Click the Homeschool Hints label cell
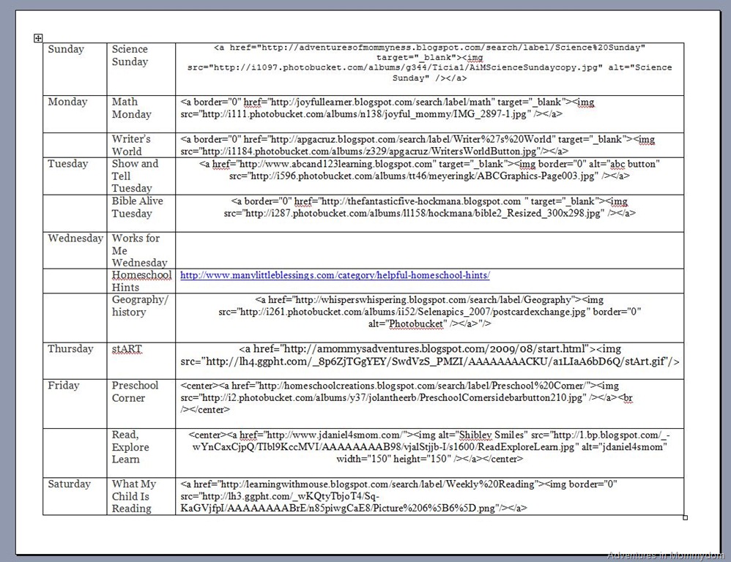This screenshot has width=731, height=562. coord(141,281)
